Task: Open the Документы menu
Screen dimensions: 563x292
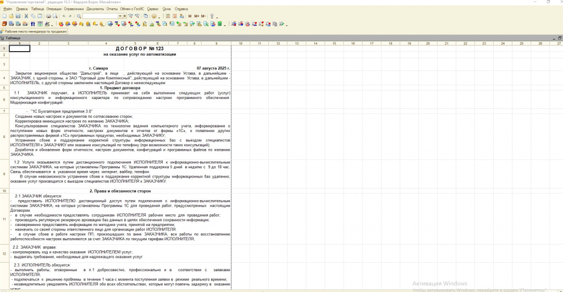Action: [95, 9]
